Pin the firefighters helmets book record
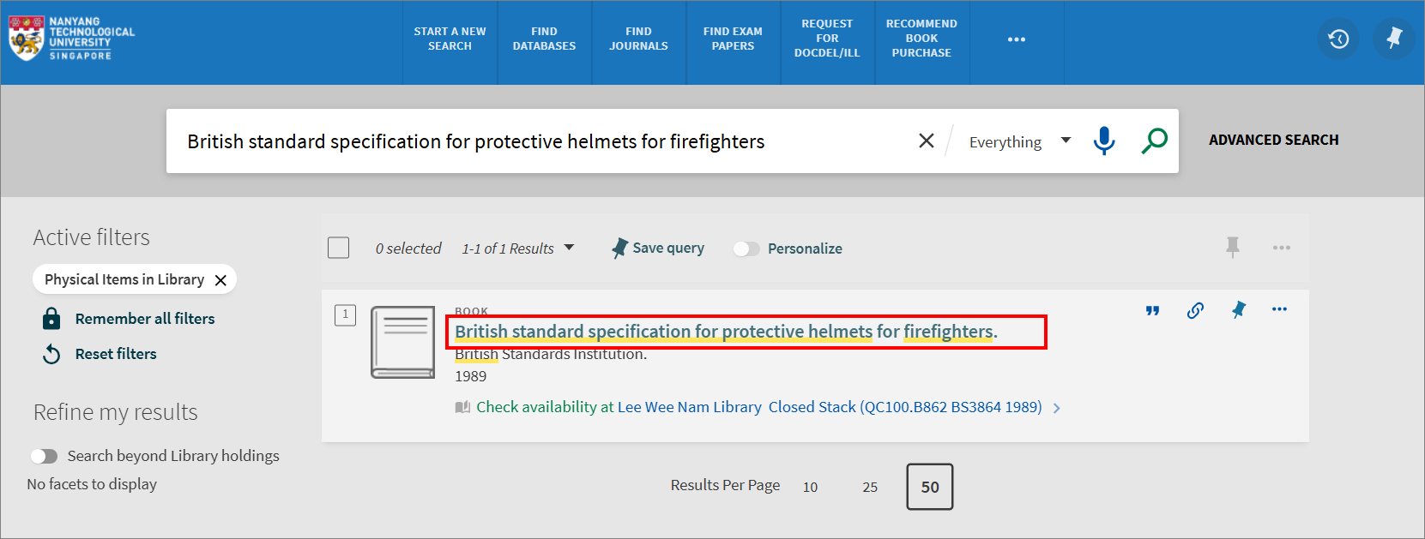 point(1238,310)
